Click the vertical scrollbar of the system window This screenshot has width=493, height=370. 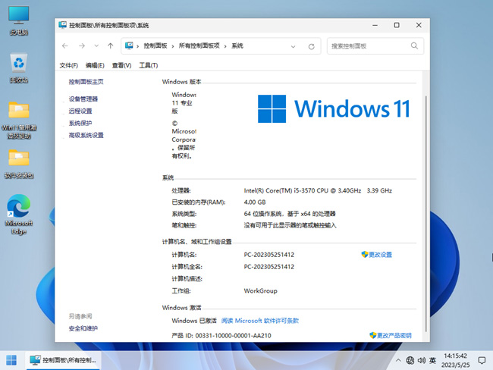pyautogui.click(x=426, y=214)
